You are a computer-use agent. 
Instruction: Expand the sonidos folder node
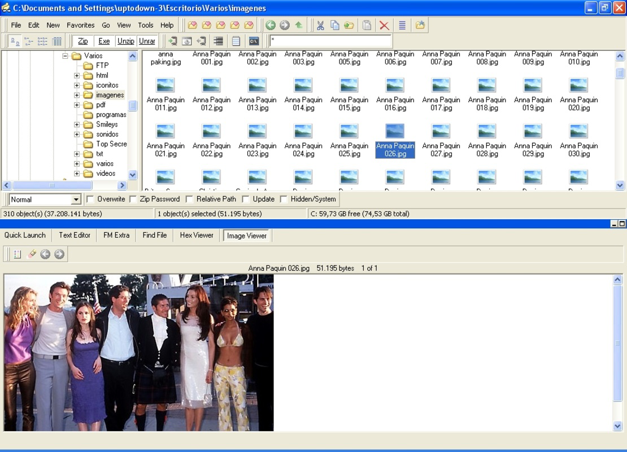[x=76, y=134]
